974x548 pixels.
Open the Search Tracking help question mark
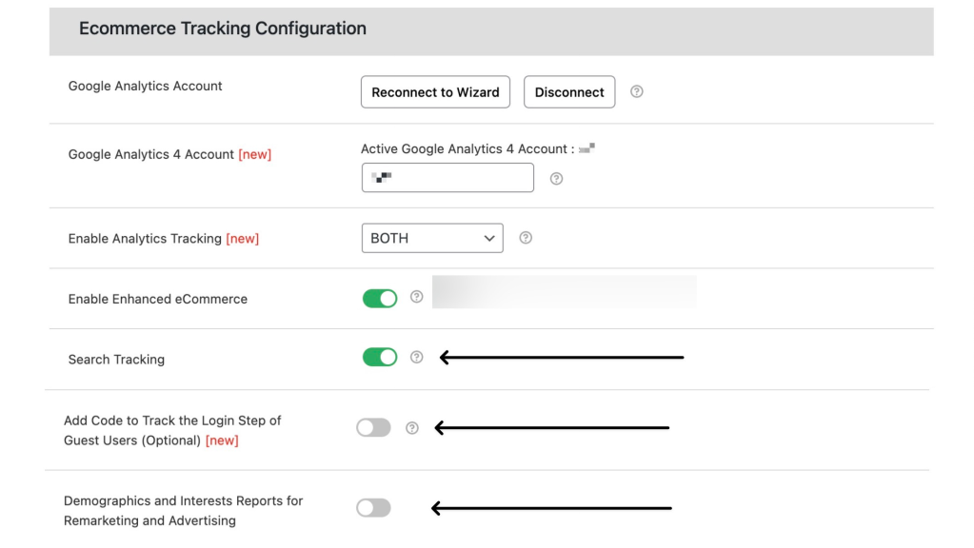416,357
